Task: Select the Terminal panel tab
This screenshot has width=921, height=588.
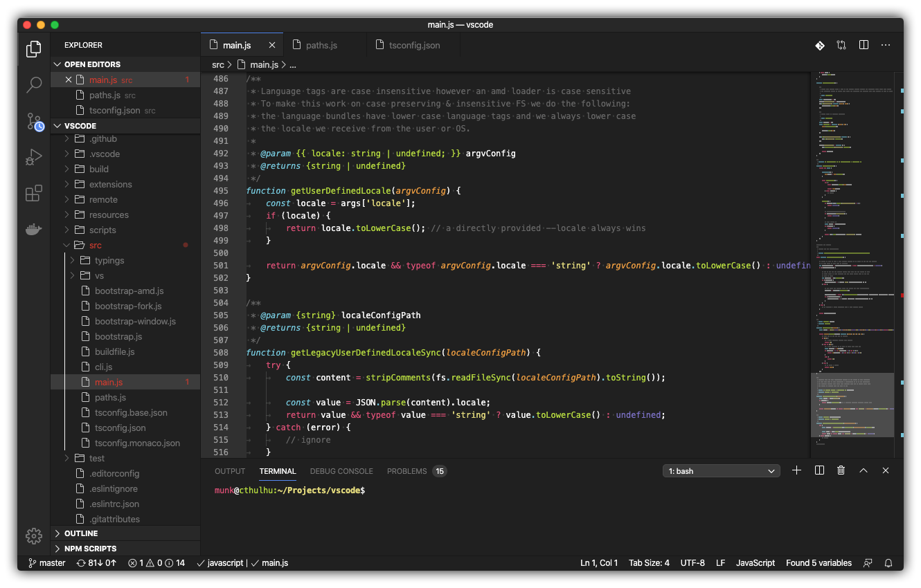Action: [x=278, y=471]
